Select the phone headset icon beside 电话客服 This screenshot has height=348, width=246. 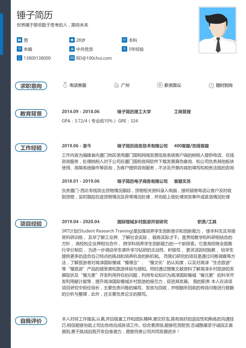point(65,85)
